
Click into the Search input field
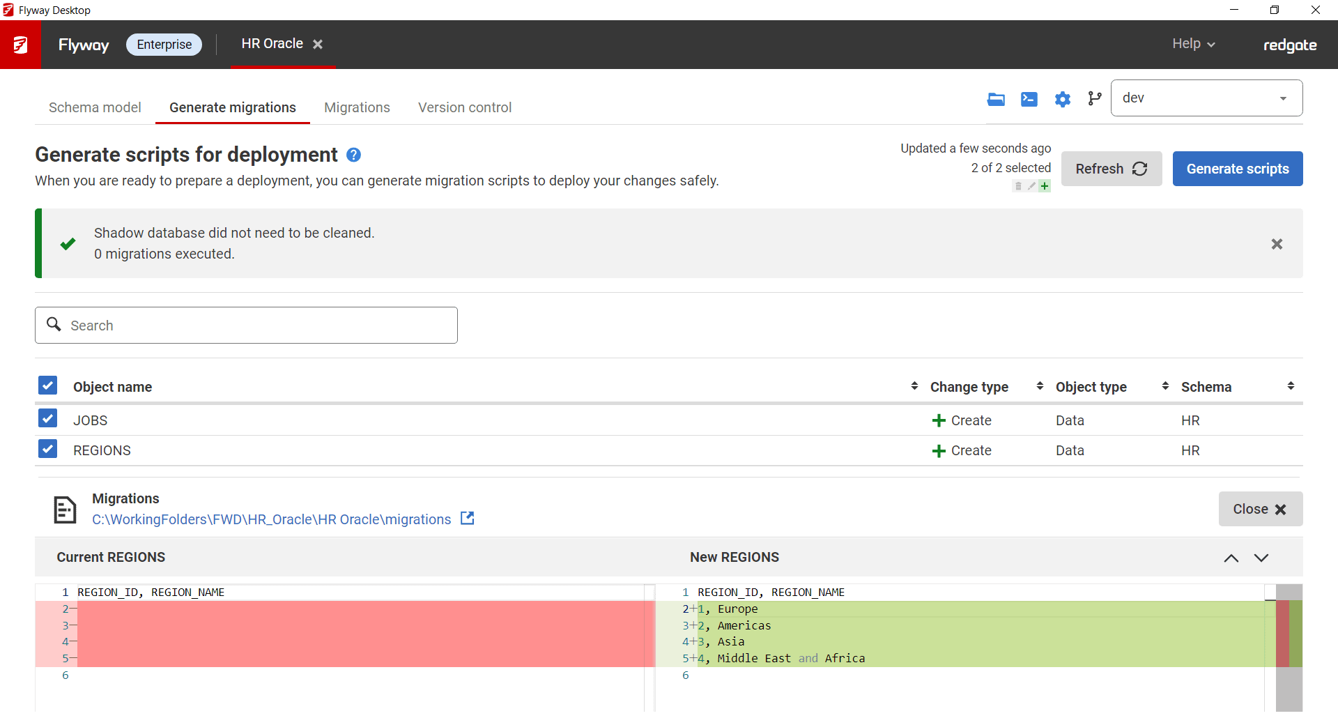(x=246, y=325)
